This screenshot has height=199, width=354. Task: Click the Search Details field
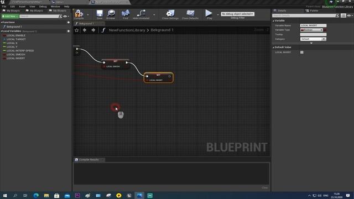coord(304,15)
